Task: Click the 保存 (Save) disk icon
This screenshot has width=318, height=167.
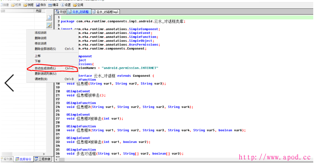Action: 38,5
